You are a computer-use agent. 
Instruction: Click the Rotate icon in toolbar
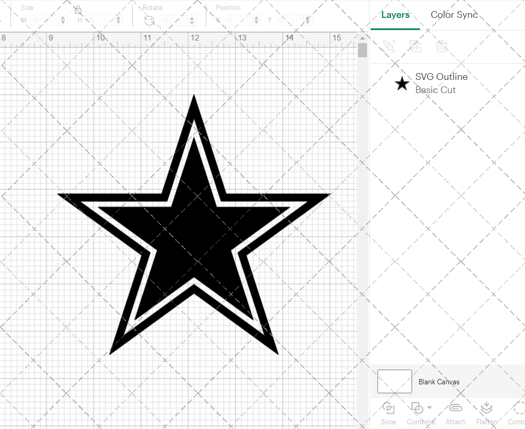click(x=149, y=21)
